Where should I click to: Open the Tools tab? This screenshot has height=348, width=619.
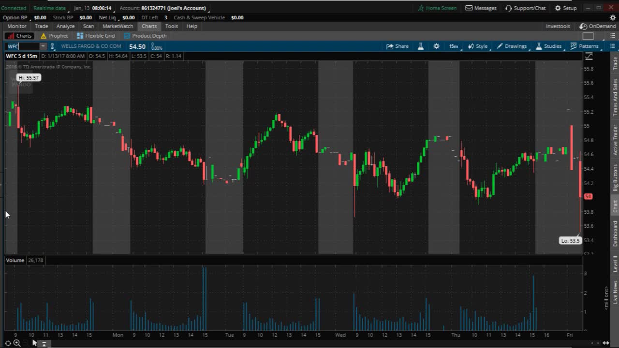(171, 26)
